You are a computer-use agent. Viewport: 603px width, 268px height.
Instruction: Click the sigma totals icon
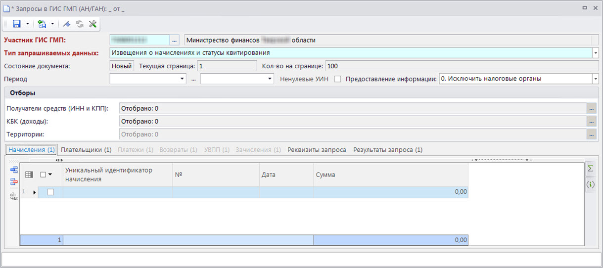(590, 169)
